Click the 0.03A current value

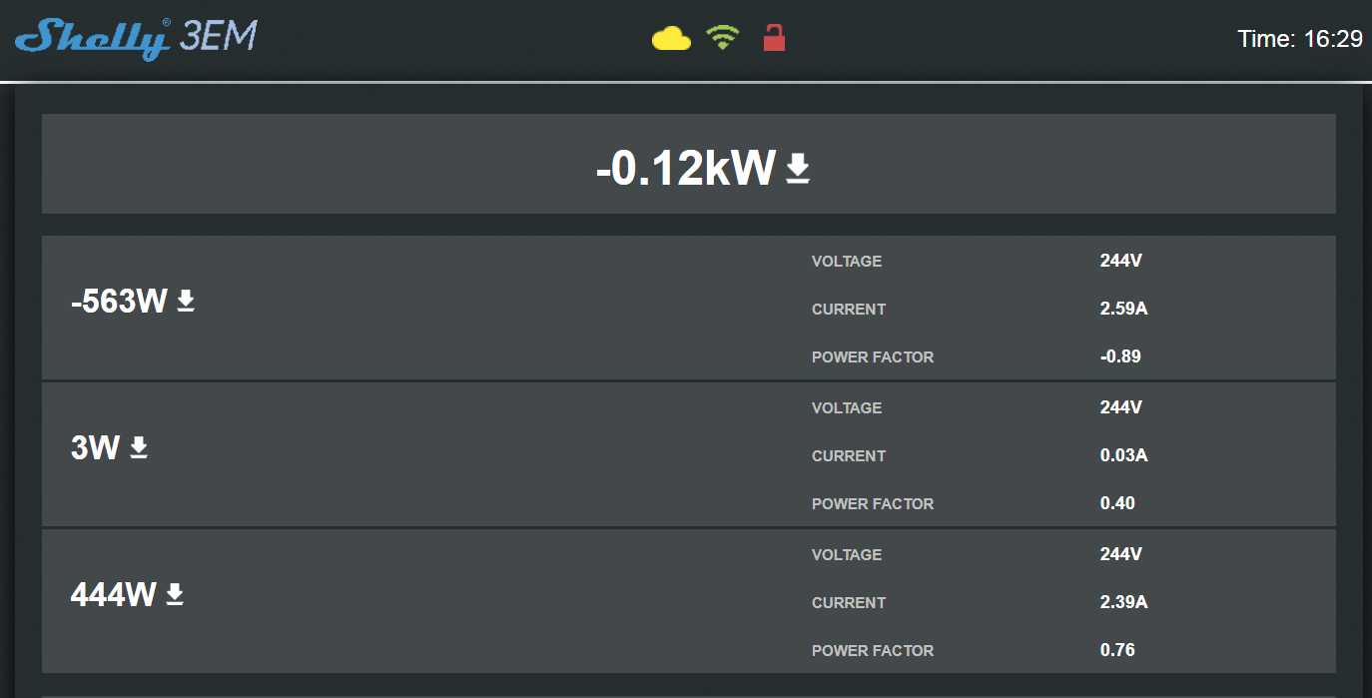click(x=1124, y=455)
